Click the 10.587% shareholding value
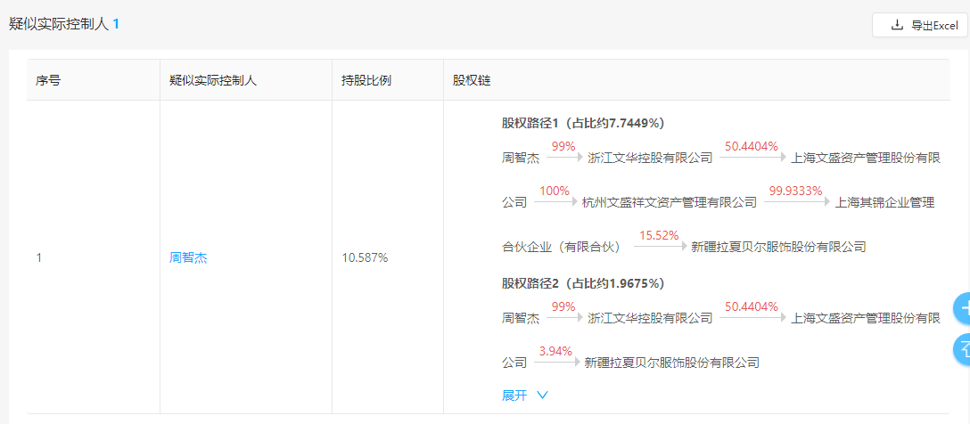Viewport: 970px width, 424px height. tap(365, 257)
